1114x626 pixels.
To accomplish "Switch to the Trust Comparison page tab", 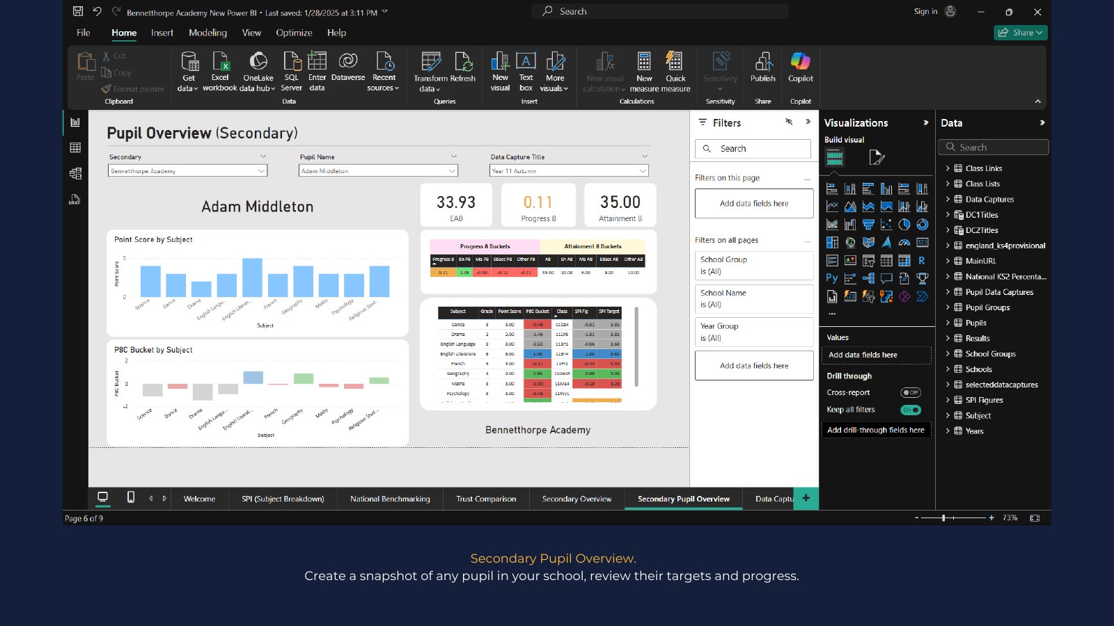I will click(x=486, y=499).
